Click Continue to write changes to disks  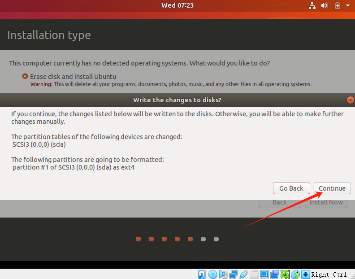[332, 188]
